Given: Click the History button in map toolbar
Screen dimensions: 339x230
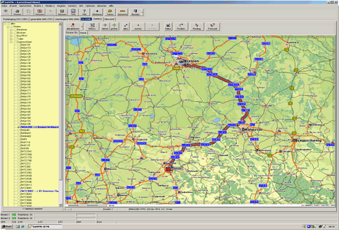Looking at the screenshot, I should pyautogui.click(x=92, y=26).
